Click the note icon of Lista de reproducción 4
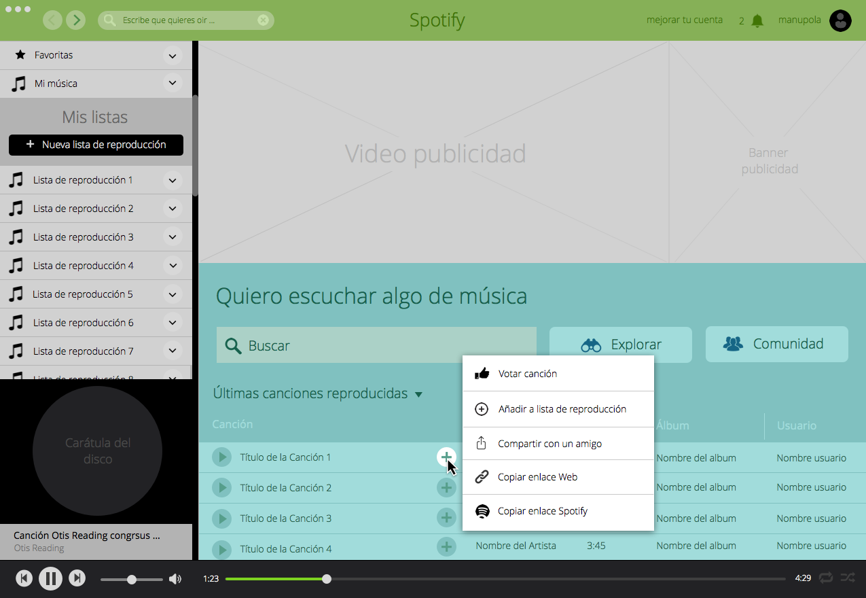 coord(16,266)
